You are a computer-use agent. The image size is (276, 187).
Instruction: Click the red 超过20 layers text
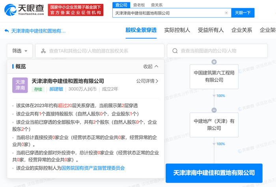point(65,105)
